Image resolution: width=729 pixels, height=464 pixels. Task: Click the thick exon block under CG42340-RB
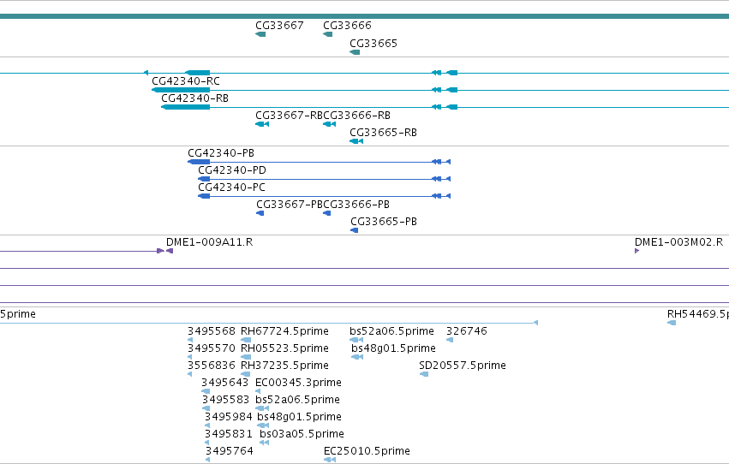186,107
